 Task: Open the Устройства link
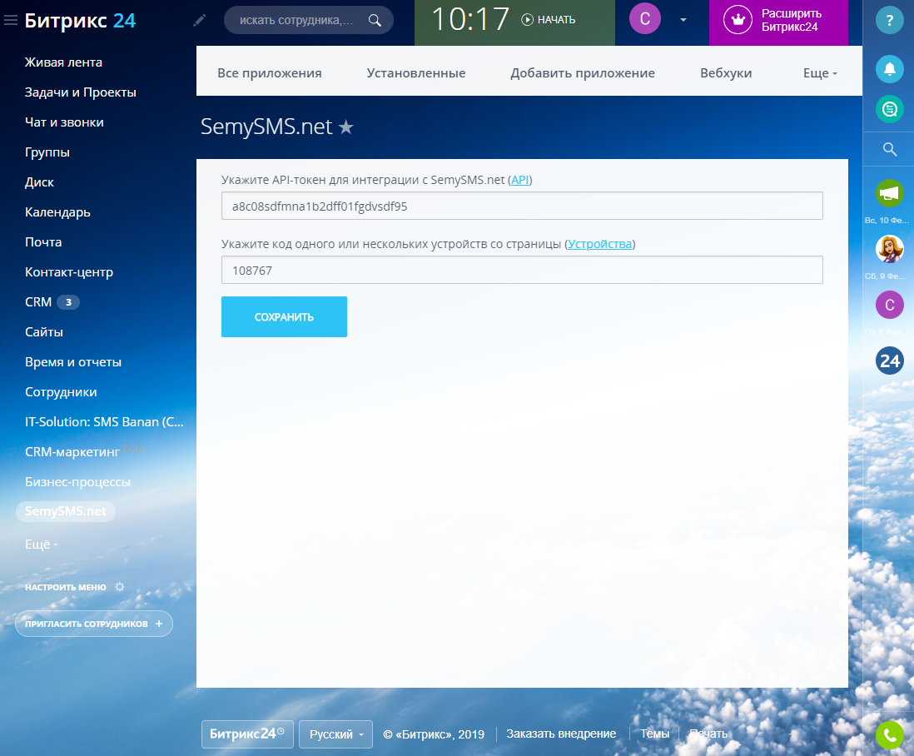coord(600,244)
